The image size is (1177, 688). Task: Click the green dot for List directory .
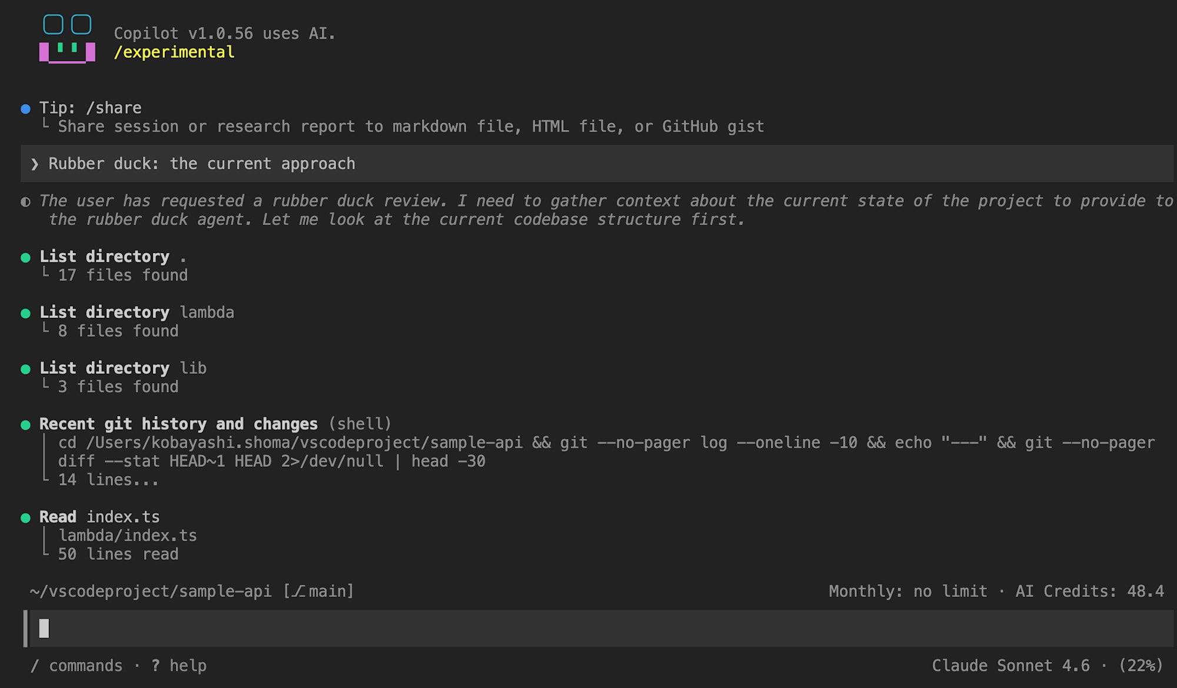(25, 258)
